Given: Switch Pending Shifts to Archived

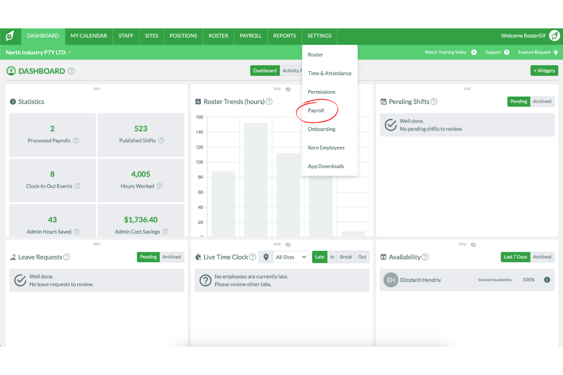Looking at the screenshot, I should click(x=542, y=101).
